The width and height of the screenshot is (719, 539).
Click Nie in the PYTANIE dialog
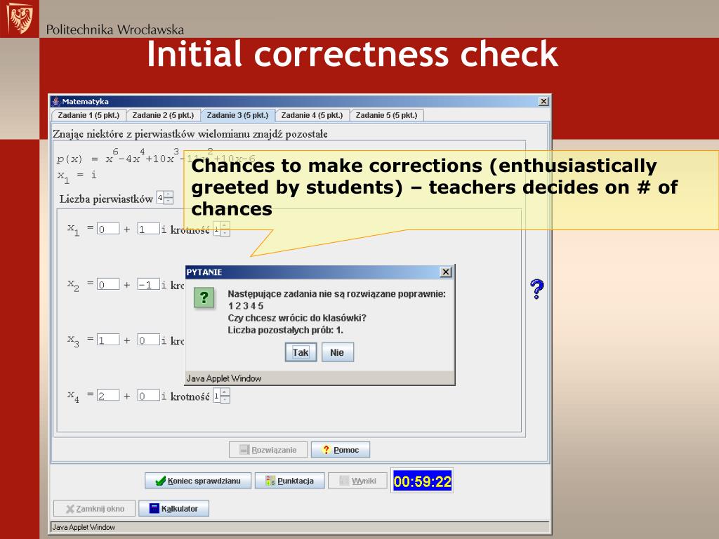[x=337, y=352]
